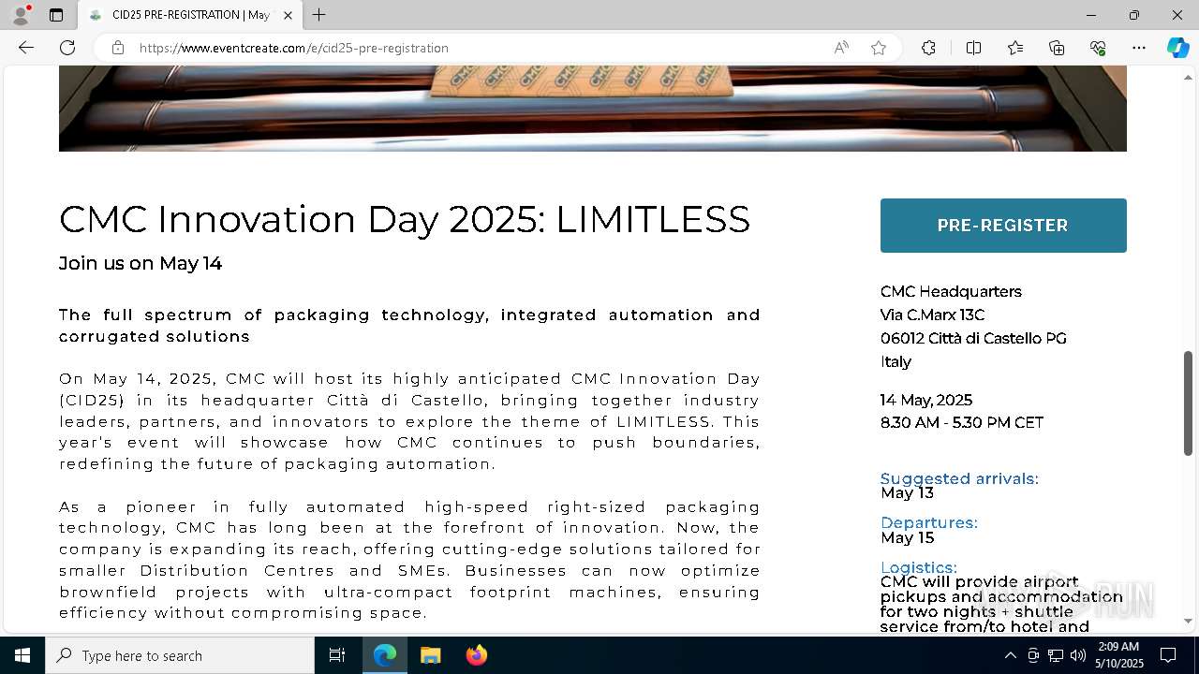Click the 'Suggested arrivals:' label
The width and height of the screenshot is (1199, 674).
[959, 478]
